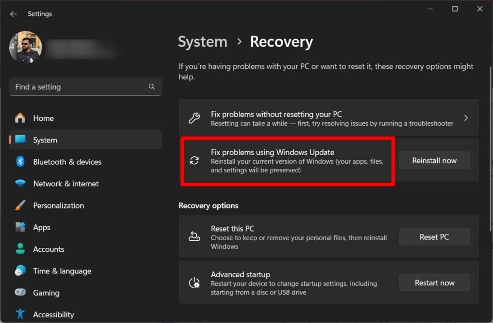Open Gaming settings
The image size is (493, 323).
pyautogui.click(x=86, y=293)
